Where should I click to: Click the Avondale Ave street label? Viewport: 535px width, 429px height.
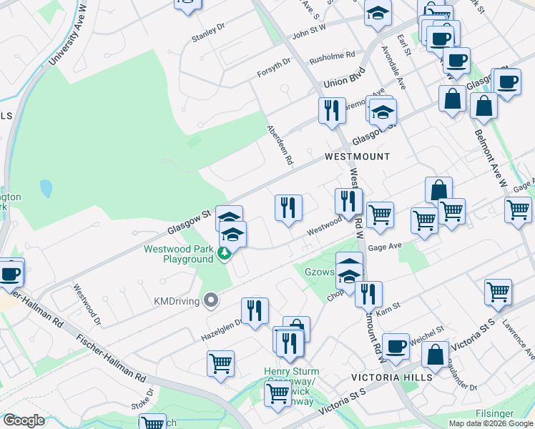[x=394, y=68]
